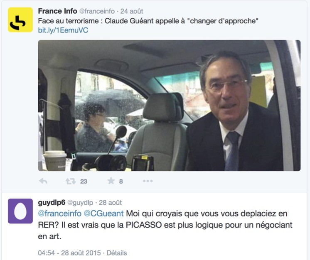
Task: Click the retweet count 23
Action: coord(84,182)
